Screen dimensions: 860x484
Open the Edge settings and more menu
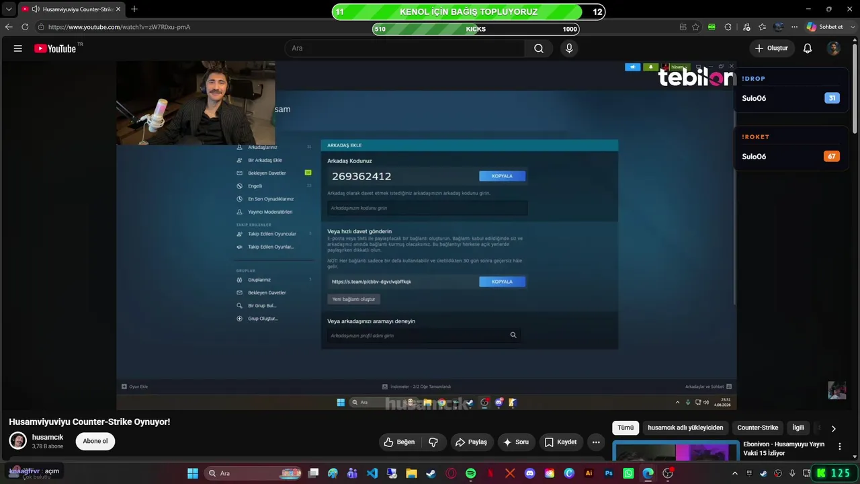[x=794, y=27]
